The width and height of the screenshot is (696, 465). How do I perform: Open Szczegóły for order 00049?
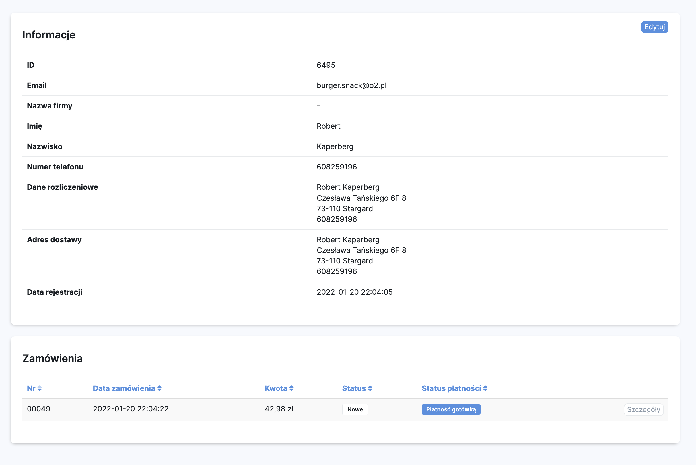pos(643,410)
